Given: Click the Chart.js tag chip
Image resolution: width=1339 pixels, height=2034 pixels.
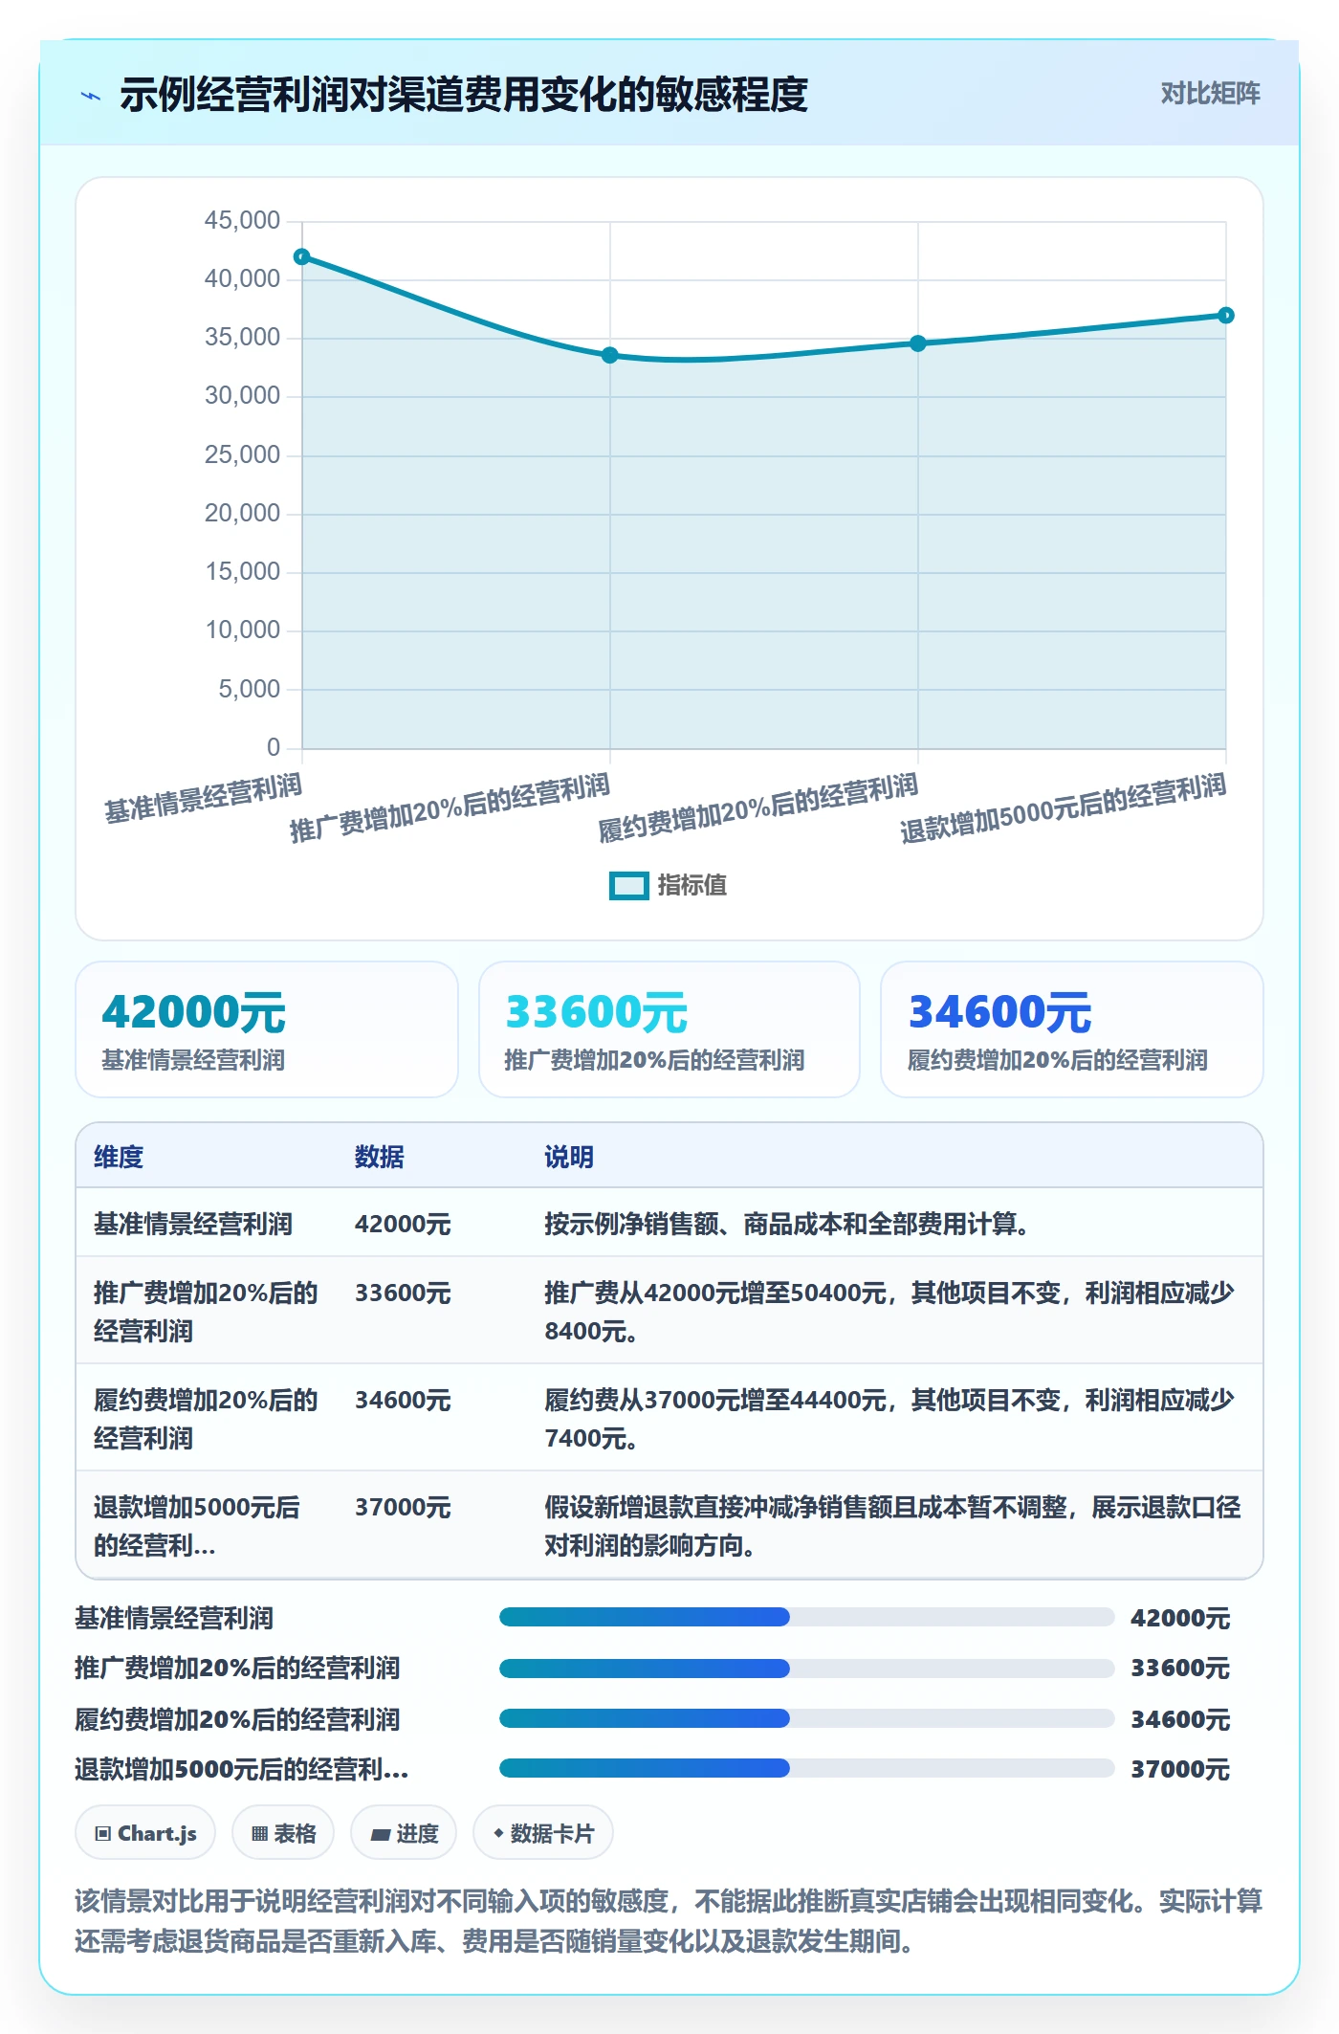Looking at the screenshot, I should coord(145,1833).
